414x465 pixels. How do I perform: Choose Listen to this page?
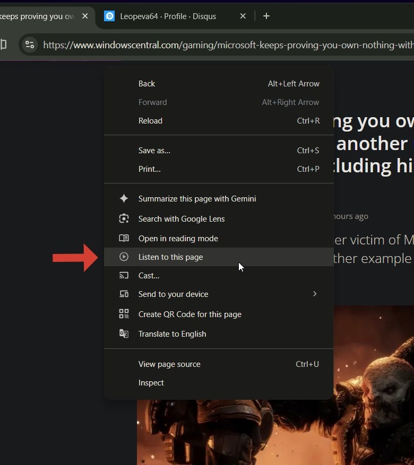219,257
